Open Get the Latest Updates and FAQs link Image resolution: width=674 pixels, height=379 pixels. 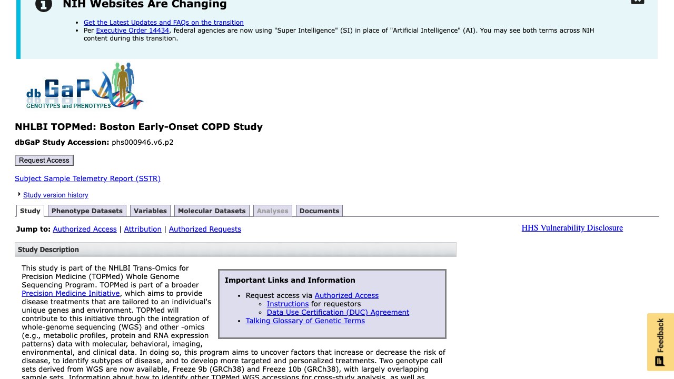pos(164,23)
